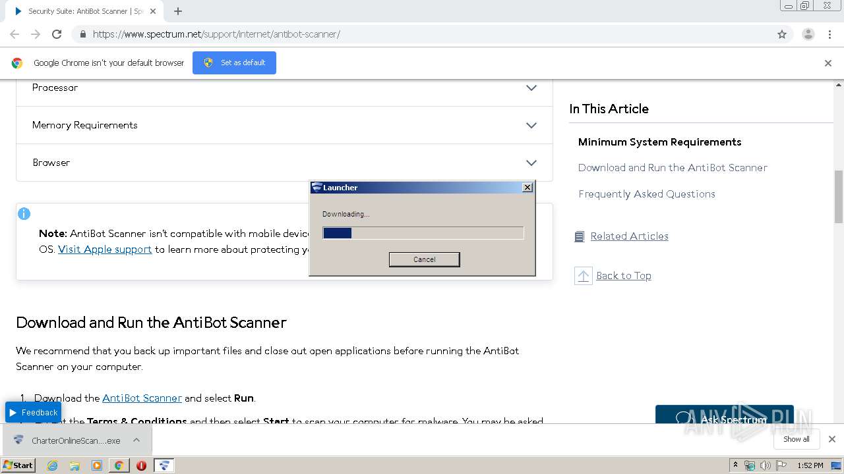Click Set as default button
The image size is (844, 474).
pyautogui.click(x=234, y=63)
